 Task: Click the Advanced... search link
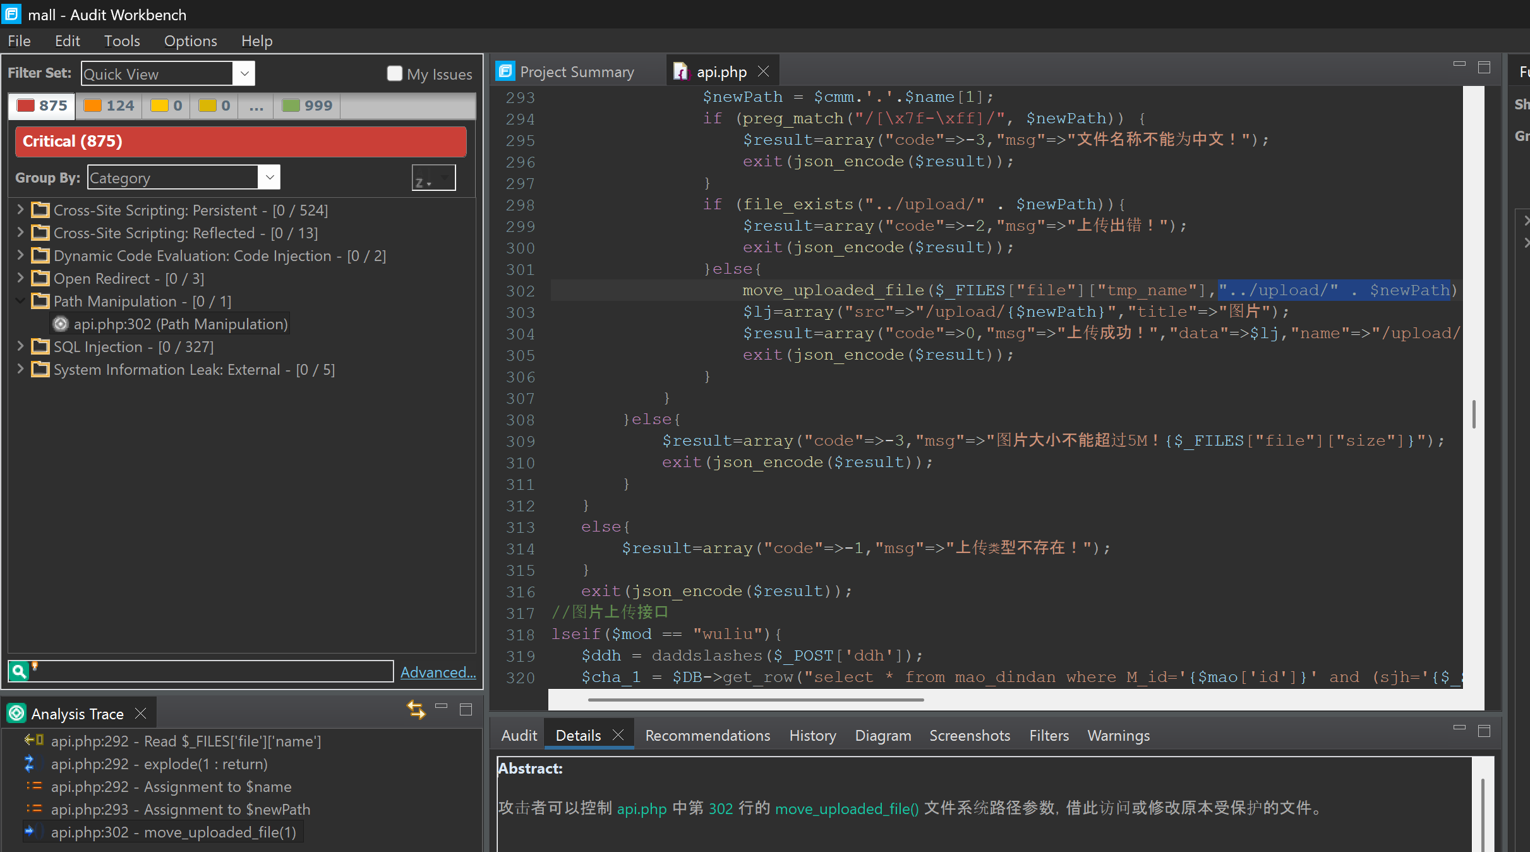point(438,672)
